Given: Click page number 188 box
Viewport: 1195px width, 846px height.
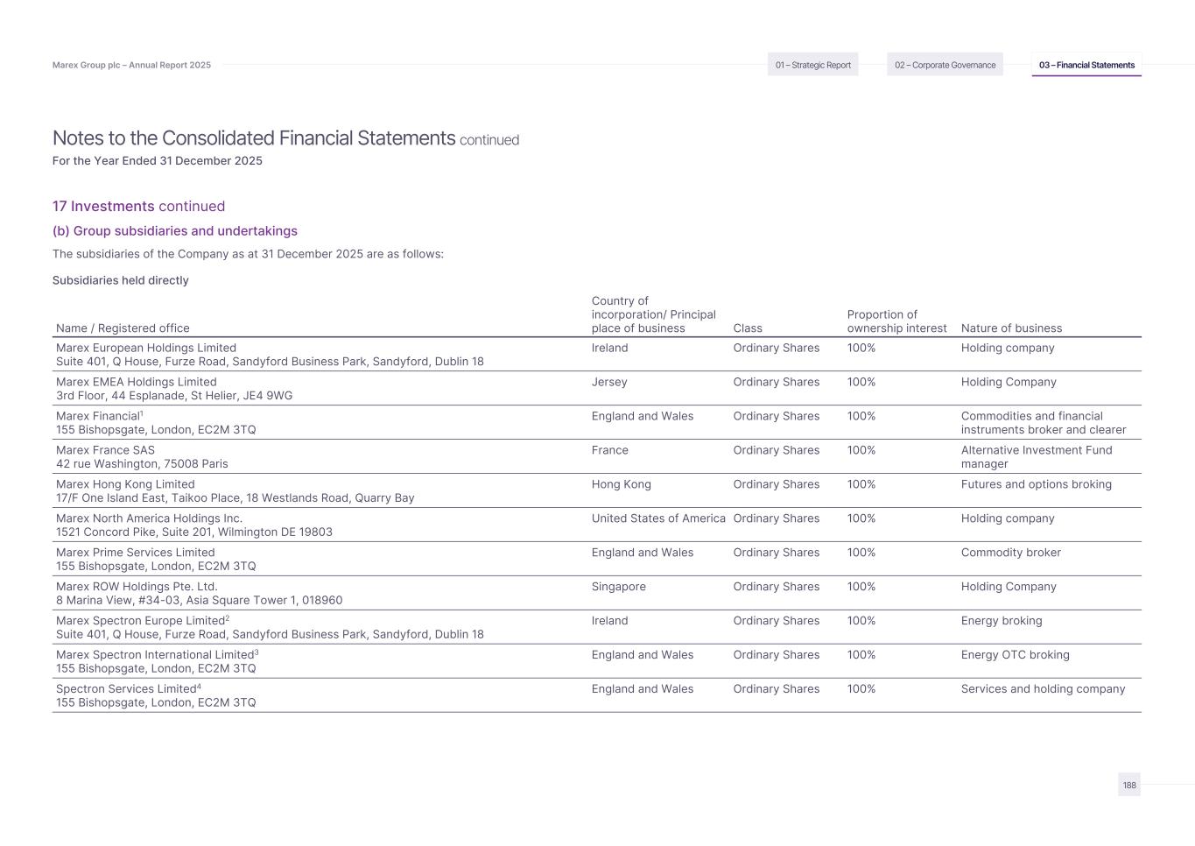Looking at the screenshot, I should click(x=1129, y=785).
